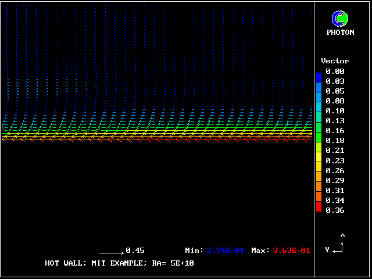Viewport: 372px width, 279px height.
Task: Click the 0.13 legend value label
Action: coord(335,121)
